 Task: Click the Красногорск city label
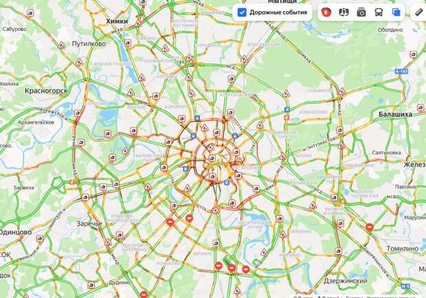coord(46,91)
